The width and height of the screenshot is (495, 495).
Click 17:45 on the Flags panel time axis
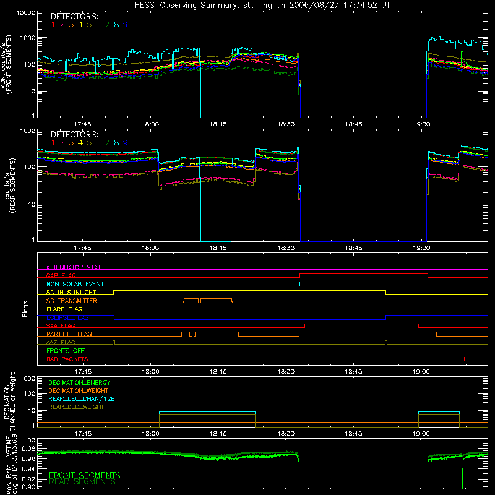point(82,372)
